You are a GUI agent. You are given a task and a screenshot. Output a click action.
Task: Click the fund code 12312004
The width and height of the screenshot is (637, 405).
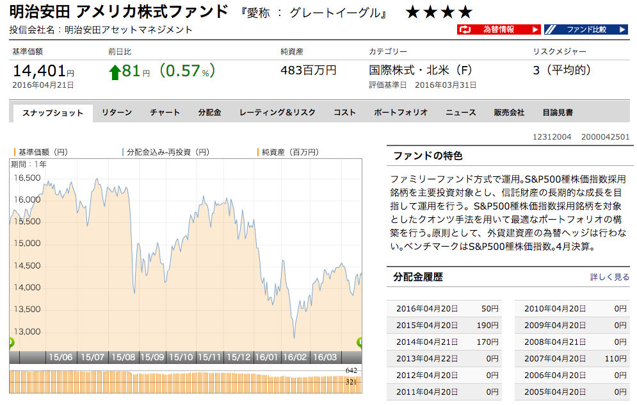point(552,137)
